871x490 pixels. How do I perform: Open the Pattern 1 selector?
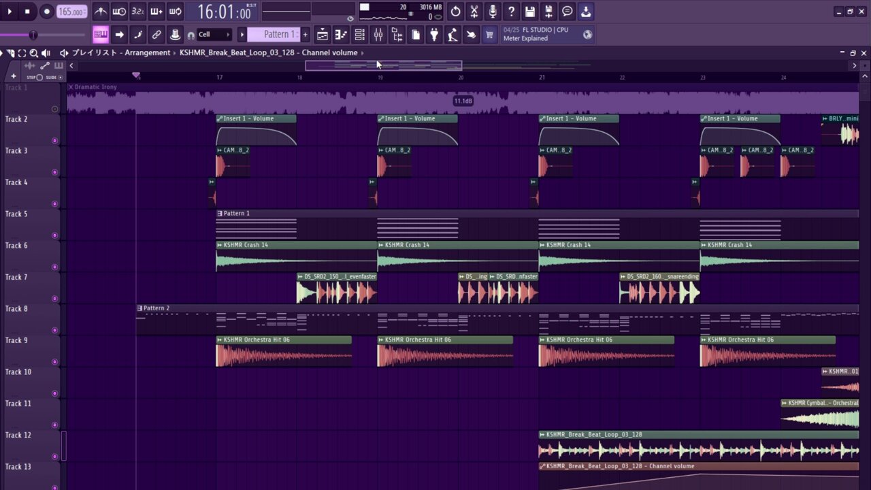click(x=274, y=35)
